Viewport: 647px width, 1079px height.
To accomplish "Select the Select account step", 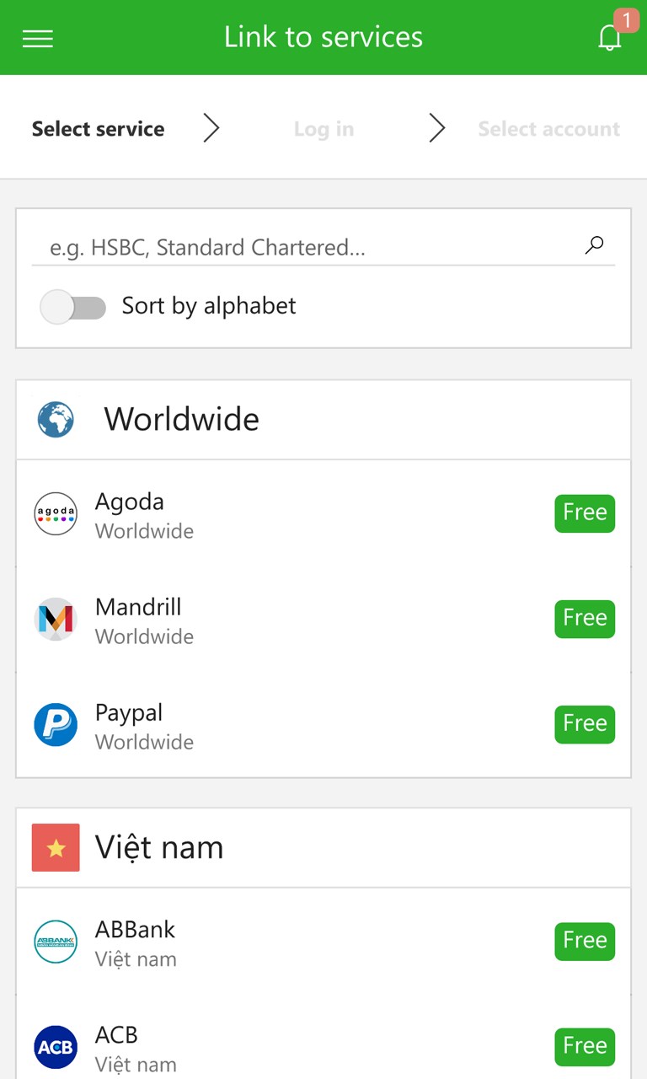I will pos(549,129).
